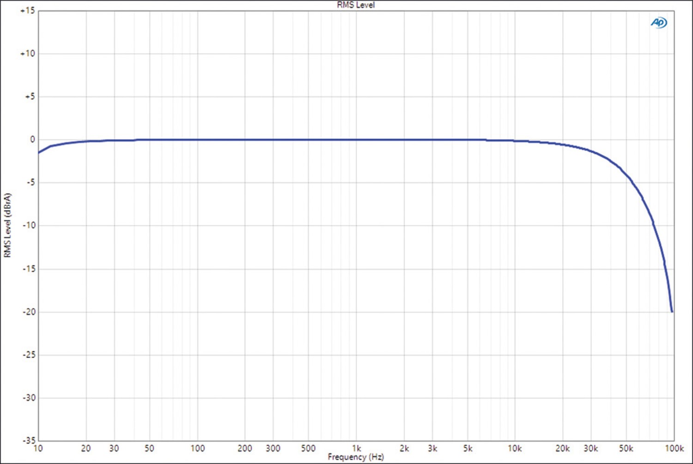This screenshot has height=464, width=693.
Task: Click the blue trace at 1k frequency
Action: coord(356,139)
